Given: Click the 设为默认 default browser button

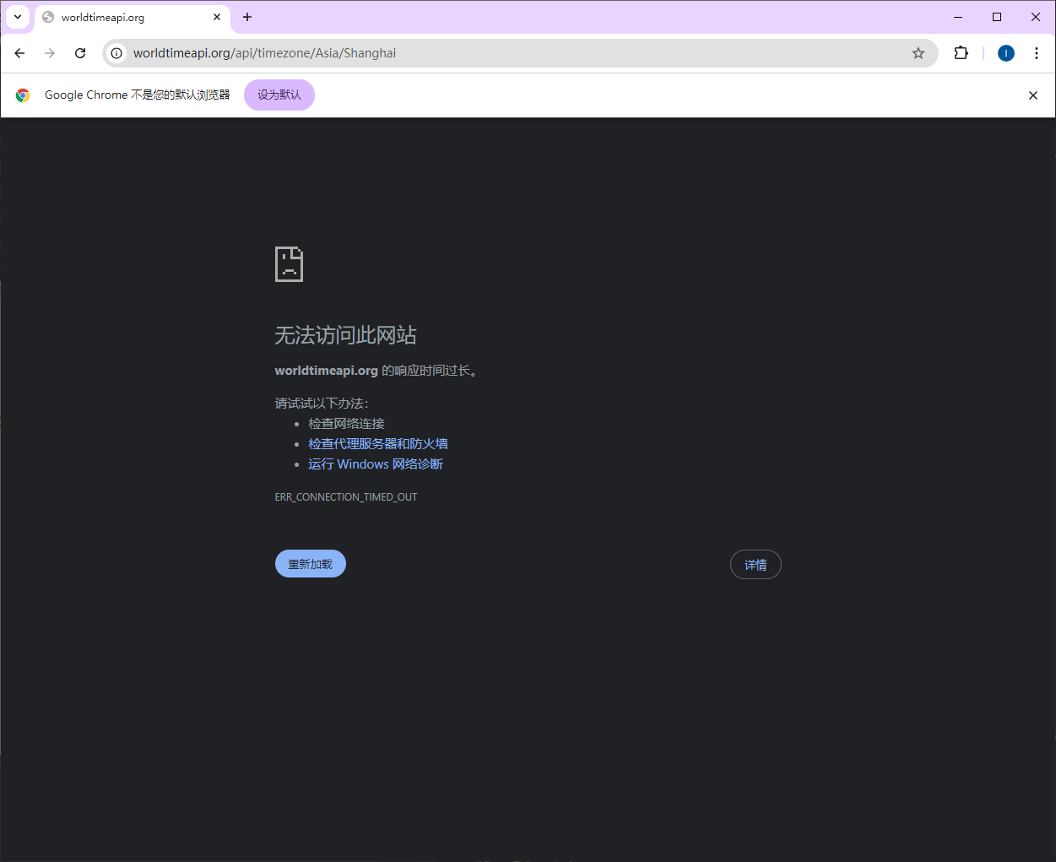Looking at the screenshot, I should [279, 95].
